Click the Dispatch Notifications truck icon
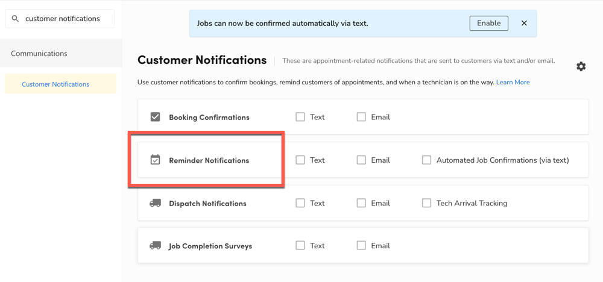603x282 pixels. (155, 203)
